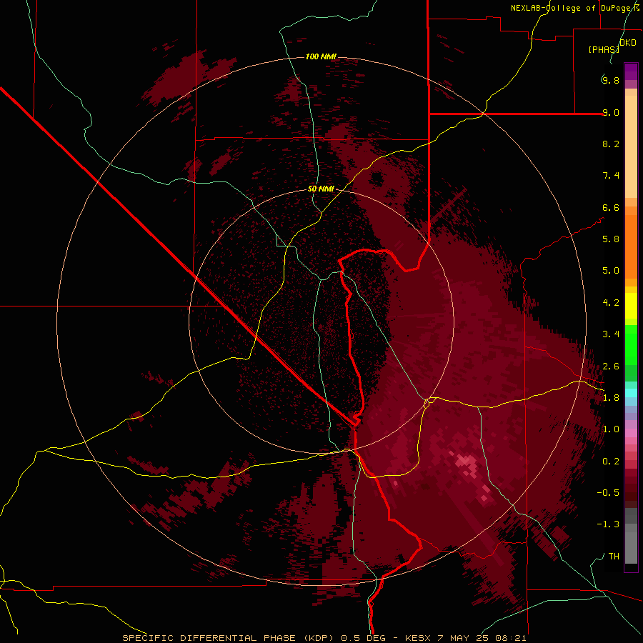Click the 6.6 legend value
The height and width of the screenshot is (643, 643).
611,207
